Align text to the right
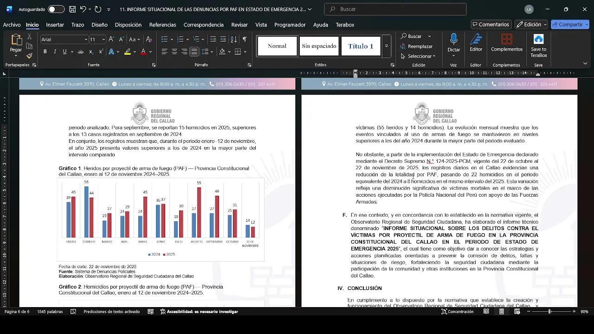 click(184, 51)
